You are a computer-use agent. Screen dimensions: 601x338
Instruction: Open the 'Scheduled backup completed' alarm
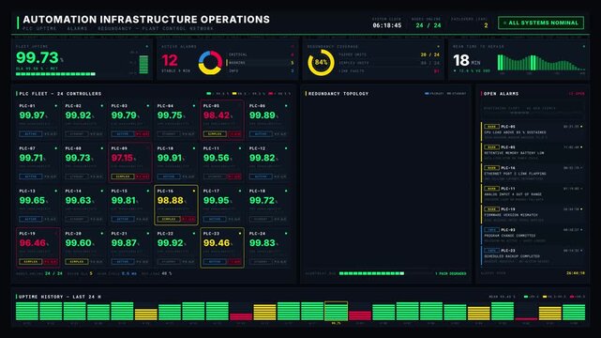click(x=533, y=256)
